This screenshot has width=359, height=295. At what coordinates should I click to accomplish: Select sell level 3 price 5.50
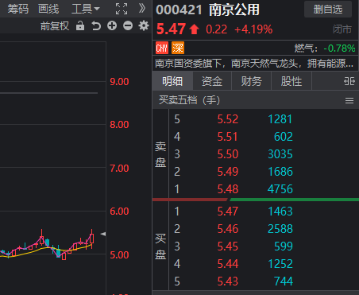pyautogui.click(x=228, y=154)
